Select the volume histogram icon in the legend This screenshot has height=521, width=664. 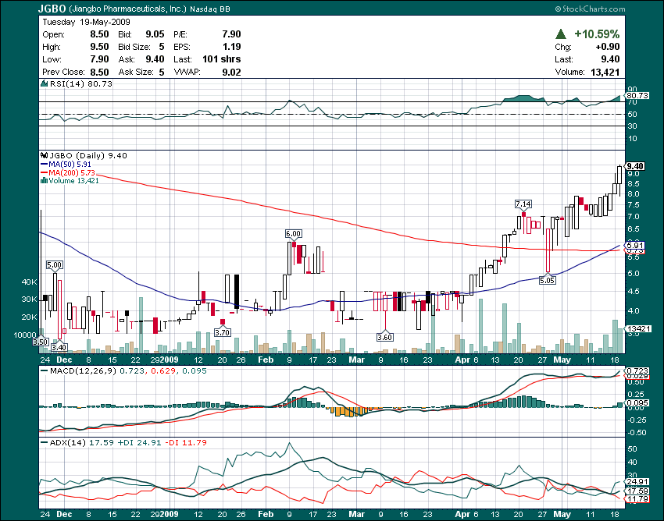click(x=45, y=180)
